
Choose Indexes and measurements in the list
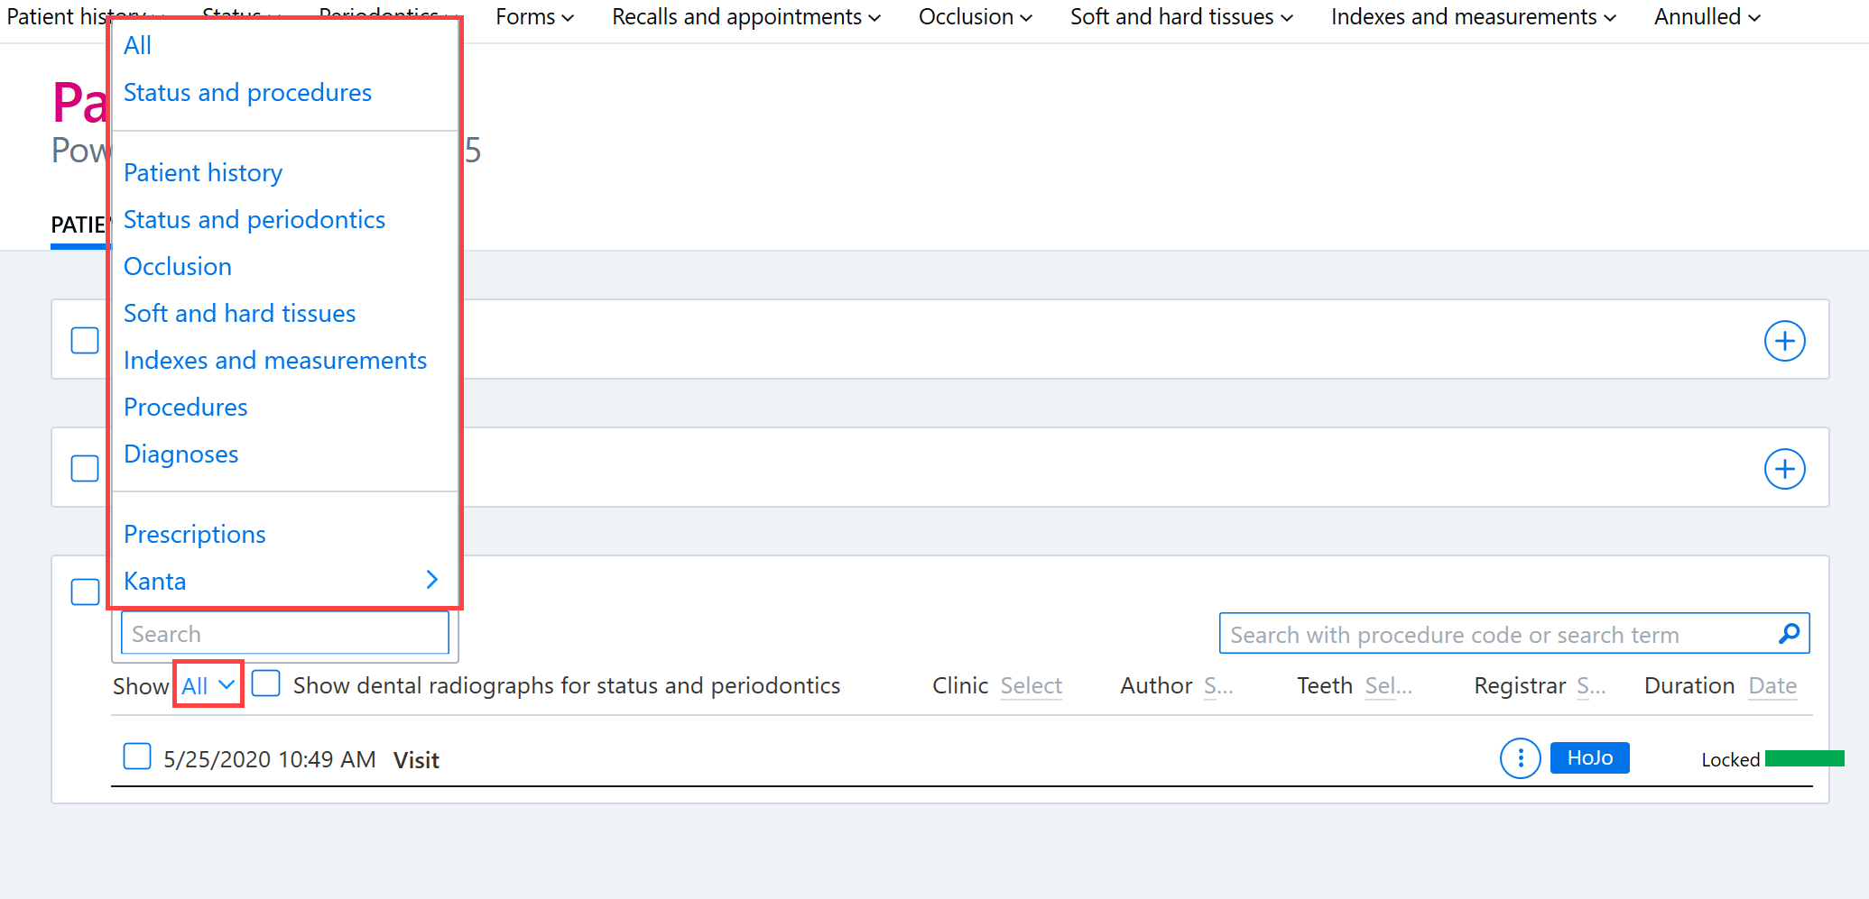pos(275,360)
